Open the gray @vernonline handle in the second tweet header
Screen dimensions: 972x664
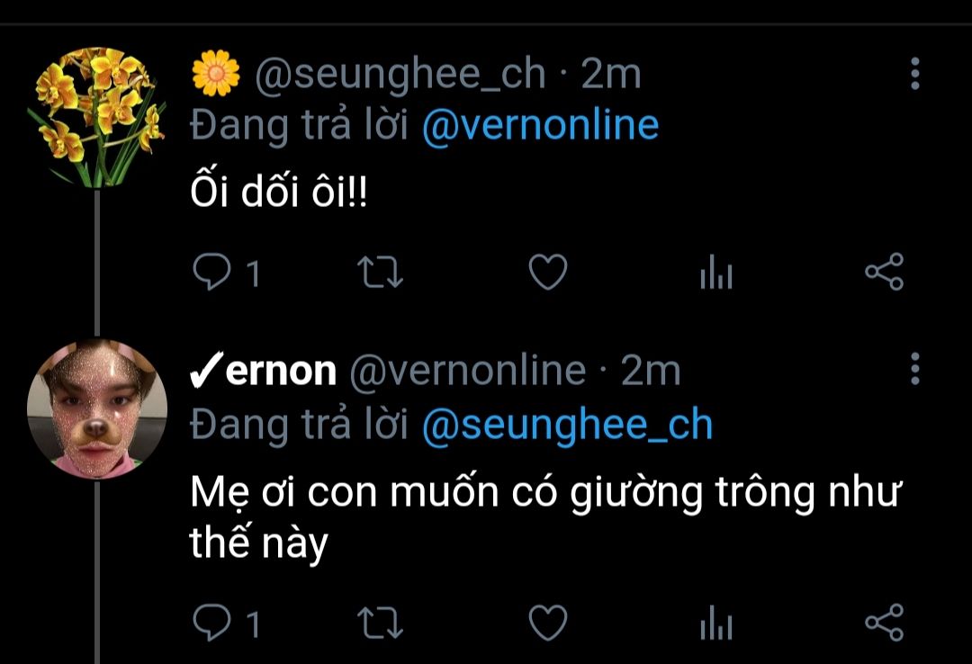pyautogui.click(x=466, y=371)
